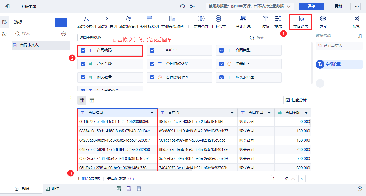This screenshot has width=366, height=196.
Task: Open 客户ID column header dropdown arrow
Action: coord(232,113)
